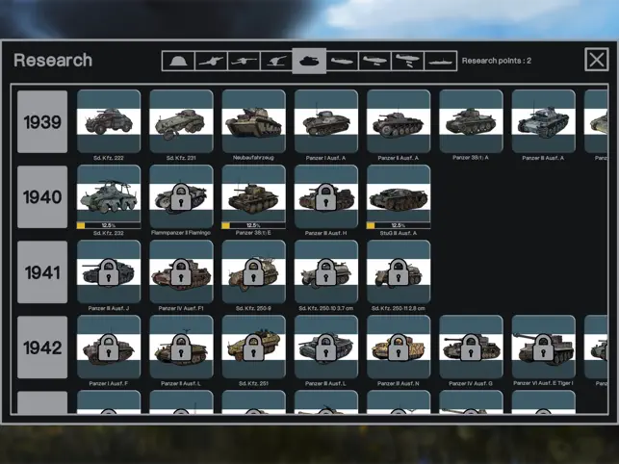Click the lock on Panzer III Ausf. N
Screen dimensions: 619x464
pyautogui.click(x=399, y=348)
